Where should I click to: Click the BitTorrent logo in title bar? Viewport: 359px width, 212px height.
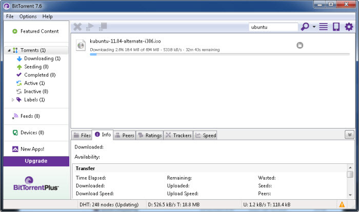point(7,6)
